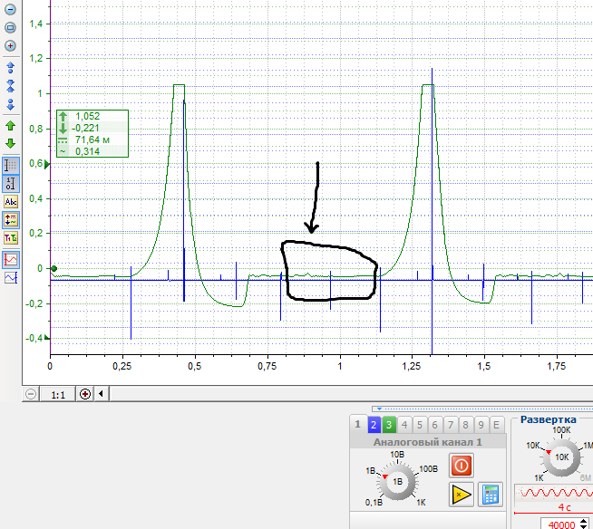This screenshot has height=529, width=593.
Task: Click the green down arrow icon
Action: (x=10, y=143)
